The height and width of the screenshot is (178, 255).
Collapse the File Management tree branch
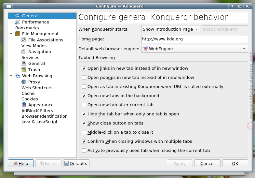click(11, 34)
